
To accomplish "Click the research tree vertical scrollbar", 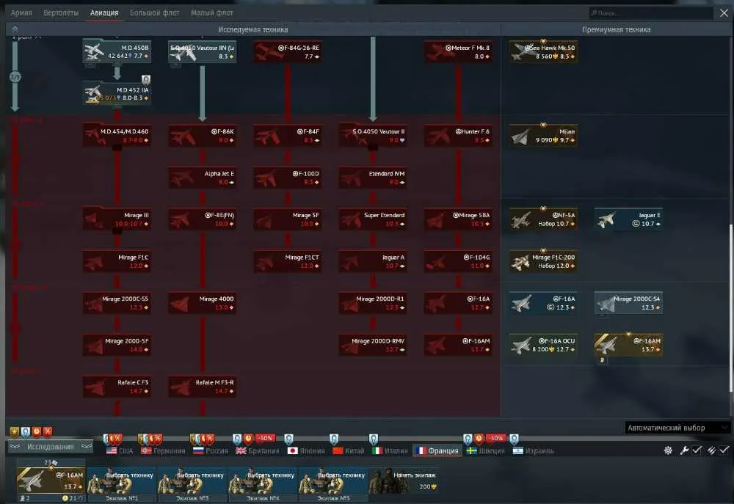I will coord(731,309).
